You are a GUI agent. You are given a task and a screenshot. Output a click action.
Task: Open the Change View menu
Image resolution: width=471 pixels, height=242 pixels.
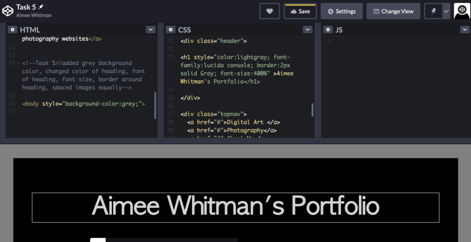393,12
